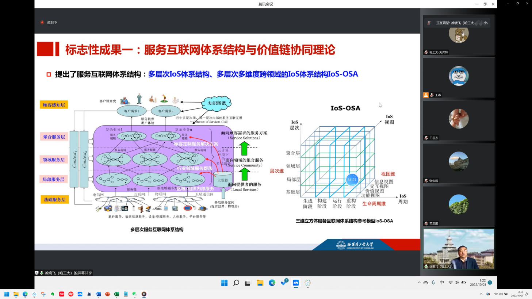Click the orange host icon next to 王志

(426, 95)
